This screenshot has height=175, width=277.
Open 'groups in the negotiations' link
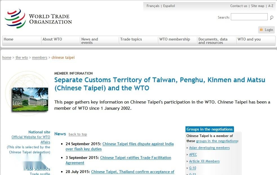pos(217,141)
